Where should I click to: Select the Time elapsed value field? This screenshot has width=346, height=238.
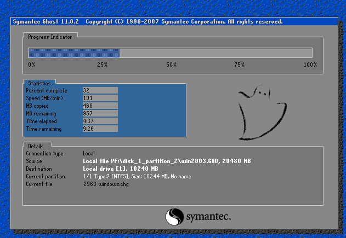100,121
